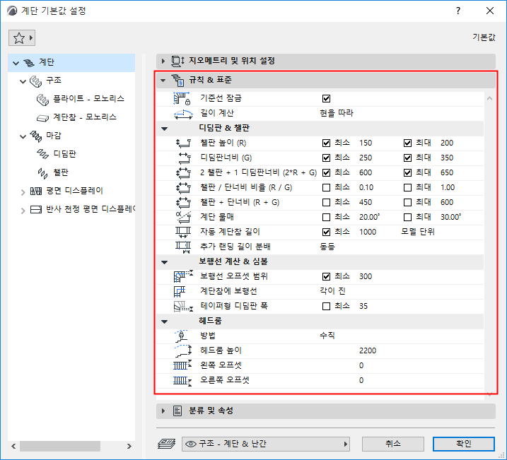Toggle 2*R + G 최대 checkbox
Viewport: 507px width, 460px height.
[407, 173]
